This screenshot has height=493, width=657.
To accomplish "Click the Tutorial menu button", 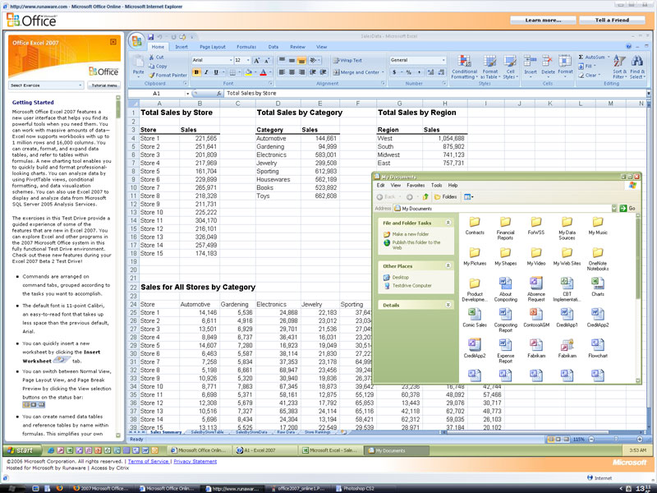I will pyautogui.click(x=104, y=85).
